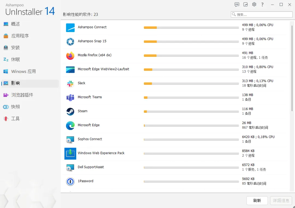Click the Mozilla Firefox icon
This screenshot has height=208, width=295.
point(70,56)
